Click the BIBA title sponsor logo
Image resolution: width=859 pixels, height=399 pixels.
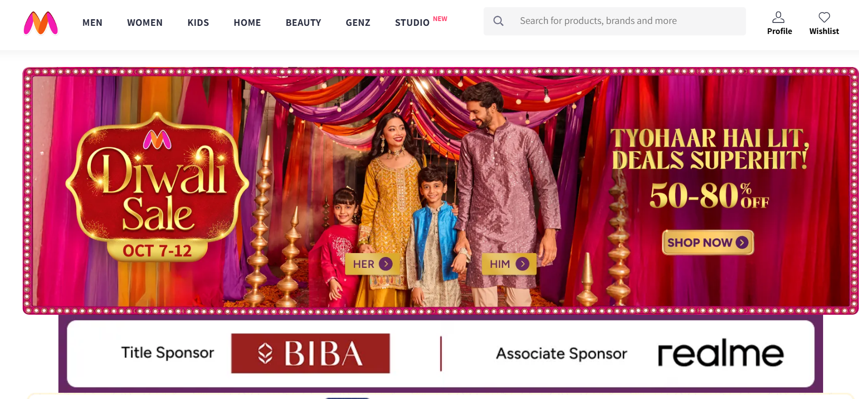pyautogui.click(x=310, y=354)
